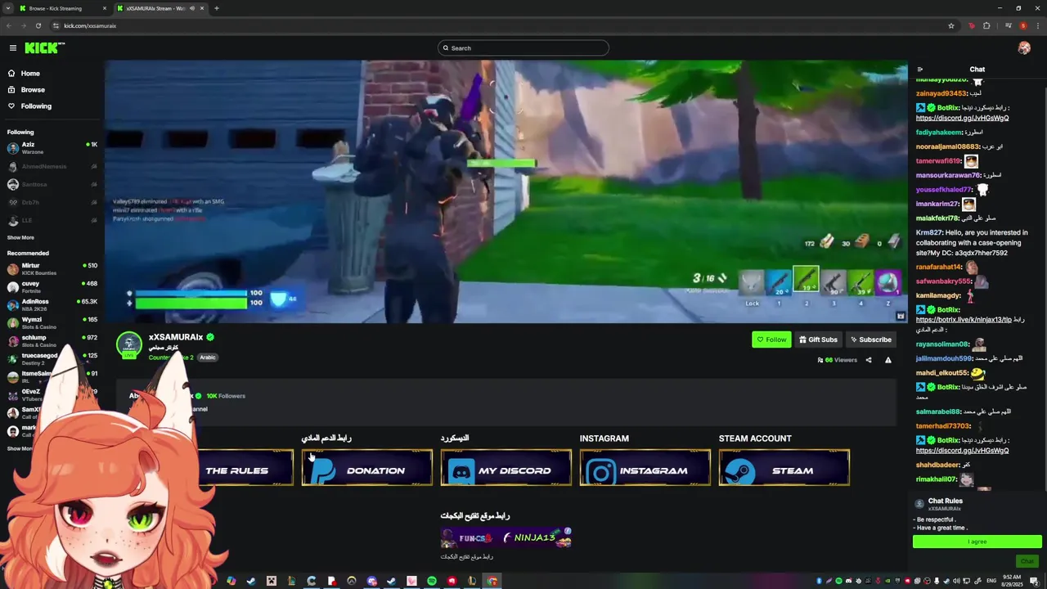The width and height of the screenshot is (1047, 589).
Task: Click the Gift Subs button
Action: (817, 339)
